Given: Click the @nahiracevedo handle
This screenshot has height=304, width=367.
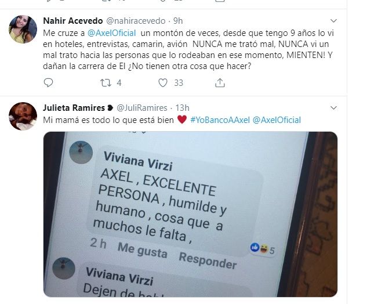Looking at the screenshot, I should pos(136,21).
